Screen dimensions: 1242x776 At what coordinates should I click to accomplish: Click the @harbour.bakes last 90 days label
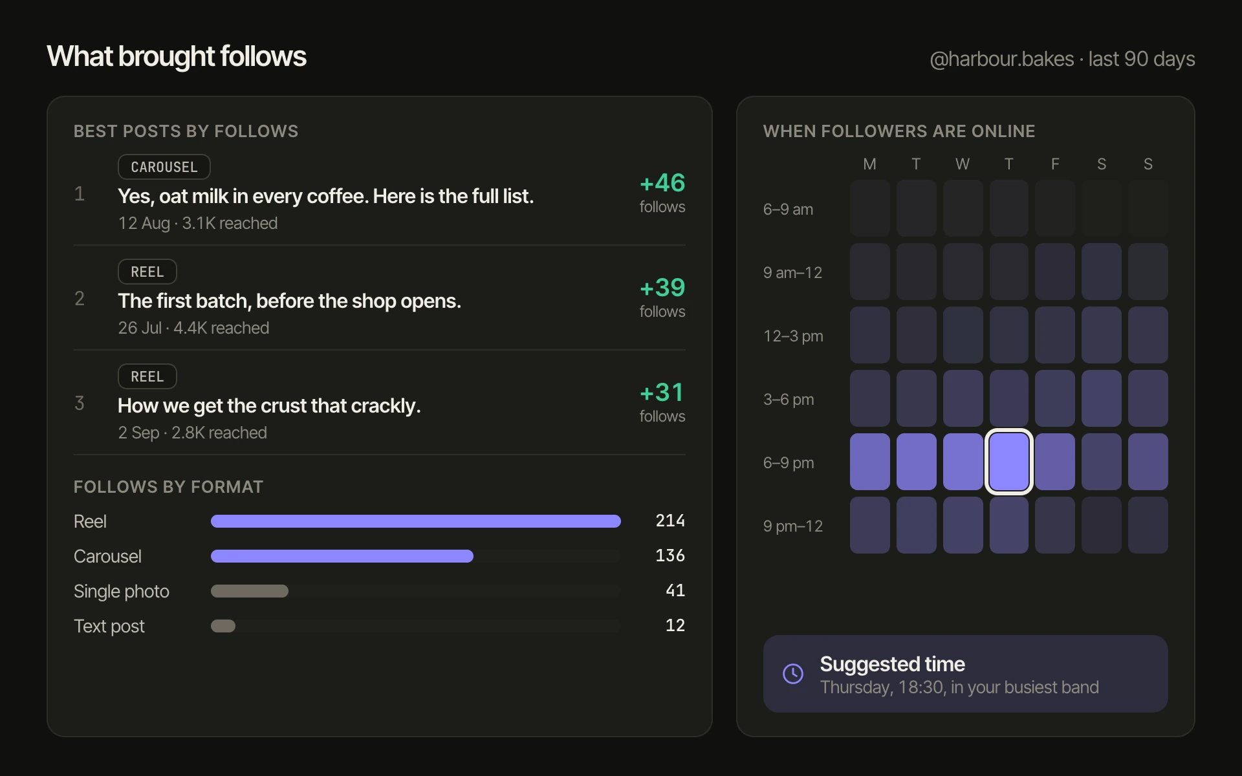1062,59
